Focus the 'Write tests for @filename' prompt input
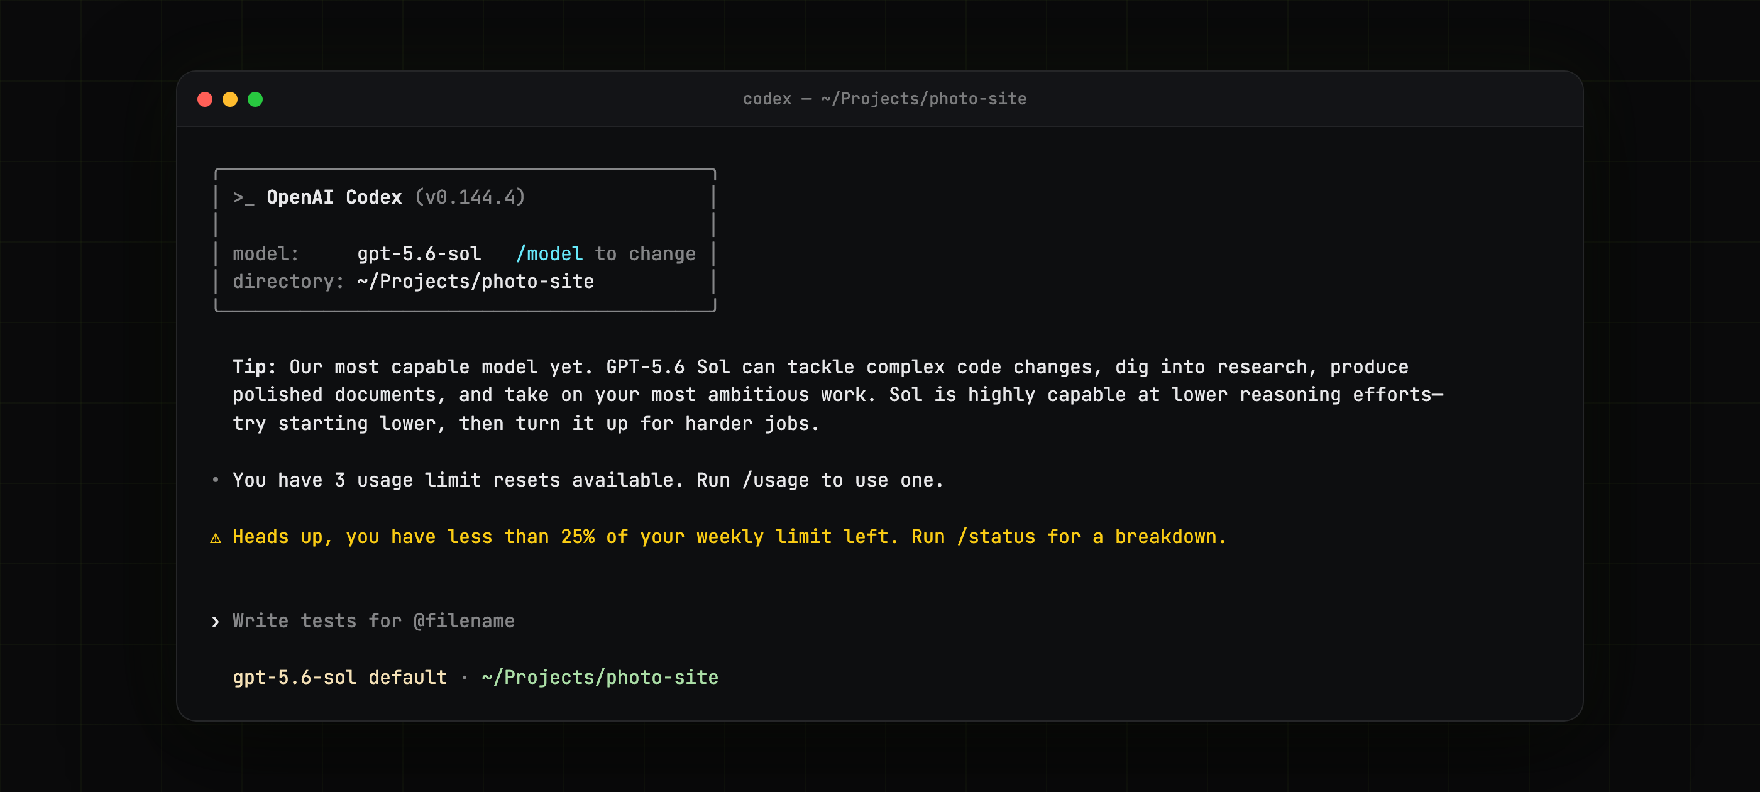 [374, 621]
